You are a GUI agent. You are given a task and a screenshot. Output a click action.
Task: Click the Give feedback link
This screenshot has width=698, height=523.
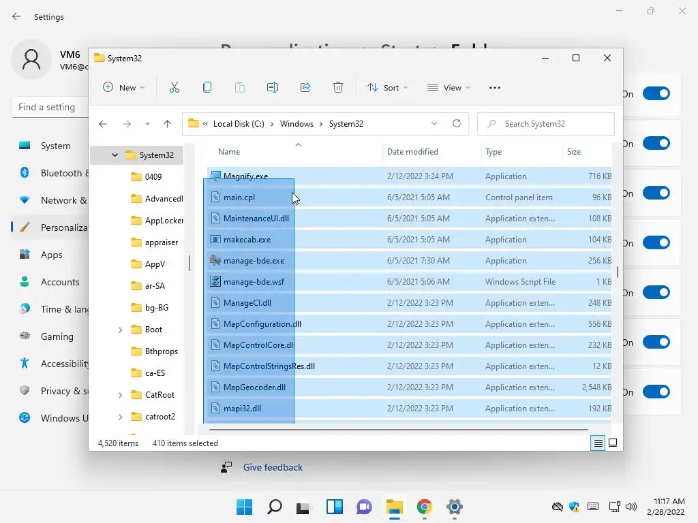(x=273, y=467)
